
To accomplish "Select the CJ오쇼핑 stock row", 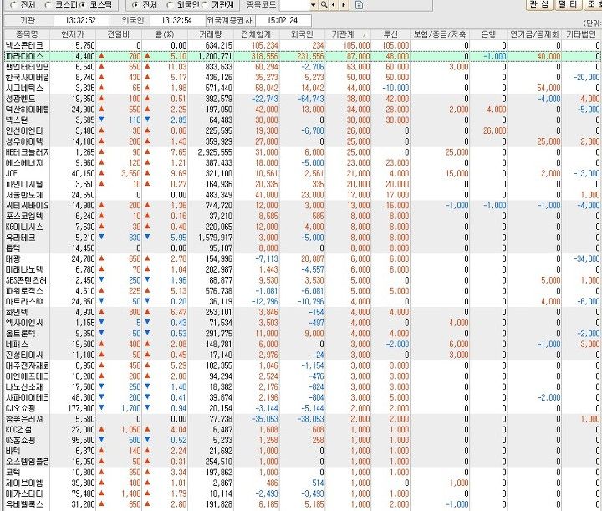I will [x=303, y=408].
